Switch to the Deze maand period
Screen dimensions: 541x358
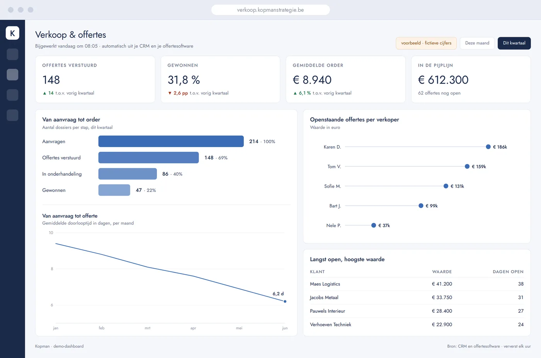477,43
